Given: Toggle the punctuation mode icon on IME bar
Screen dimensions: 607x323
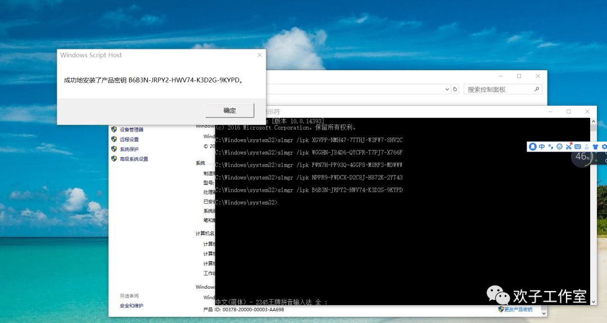Looking at the screenshot, I should tap(550, 147).
